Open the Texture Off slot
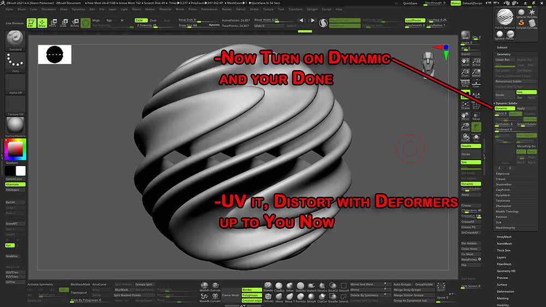The height and width of the screenshot is (307, 546). click(x=15, y=105)
